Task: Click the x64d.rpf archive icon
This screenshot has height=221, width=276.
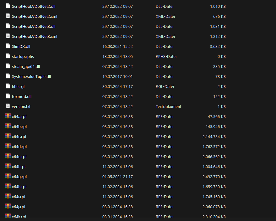Action: point(8,146)
